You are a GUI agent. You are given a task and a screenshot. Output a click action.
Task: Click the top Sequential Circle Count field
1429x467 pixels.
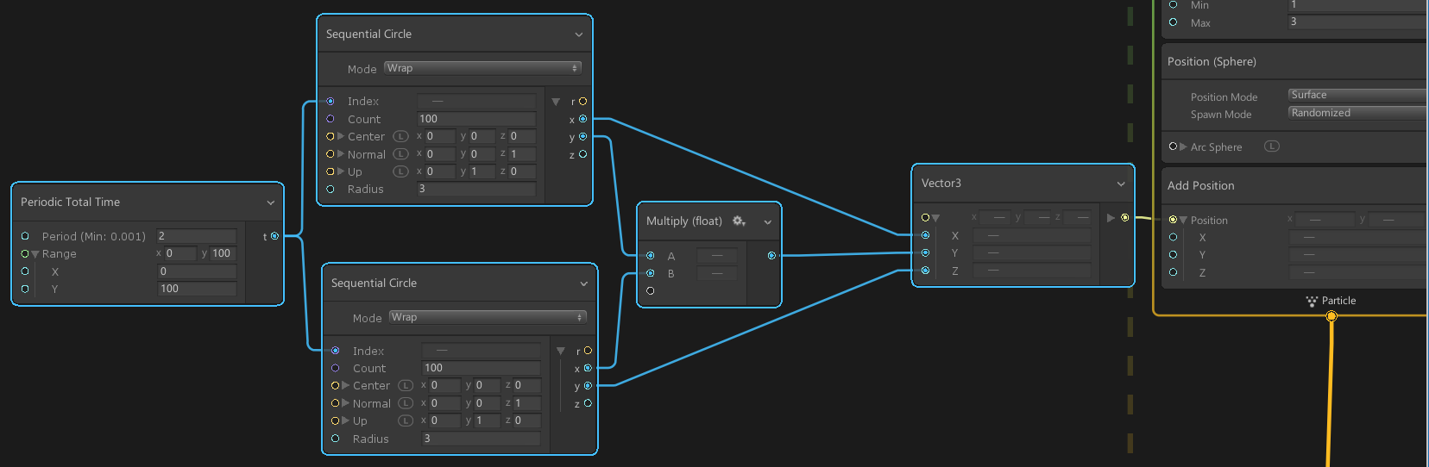coord(476,119)
